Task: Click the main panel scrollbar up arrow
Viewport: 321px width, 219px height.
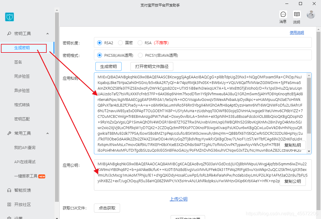Action: (x=318, y=29)
